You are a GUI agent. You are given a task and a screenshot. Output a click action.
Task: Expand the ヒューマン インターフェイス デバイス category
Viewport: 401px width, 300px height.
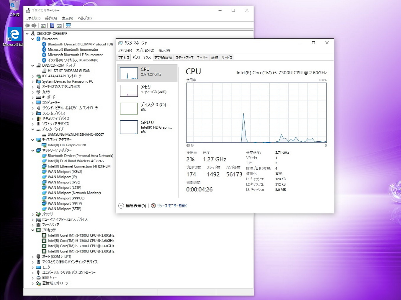tap(33, 219)
